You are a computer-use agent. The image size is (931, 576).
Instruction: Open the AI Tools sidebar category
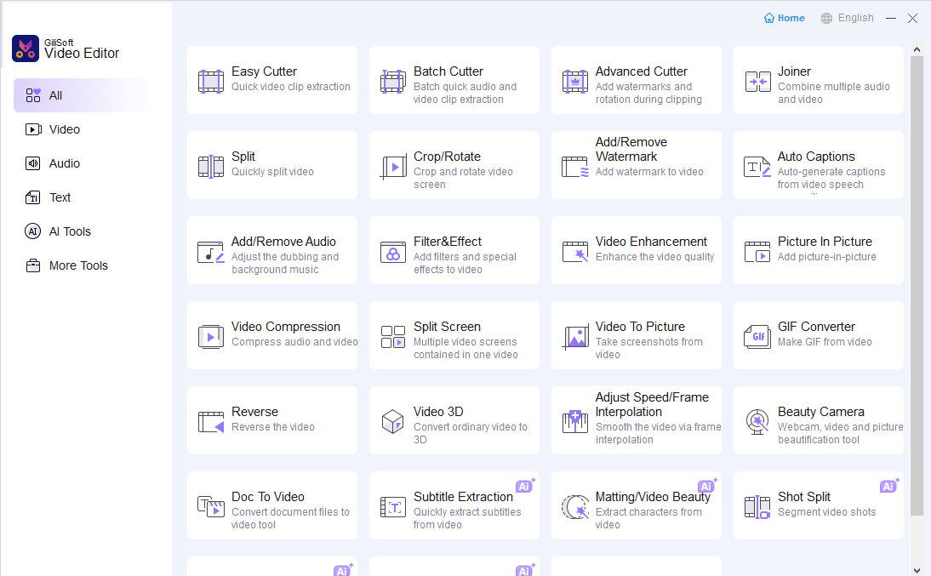(x=69, y=231)
